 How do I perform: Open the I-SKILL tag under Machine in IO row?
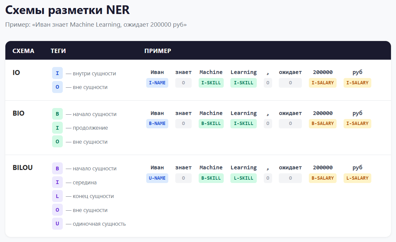coord(211,83)
